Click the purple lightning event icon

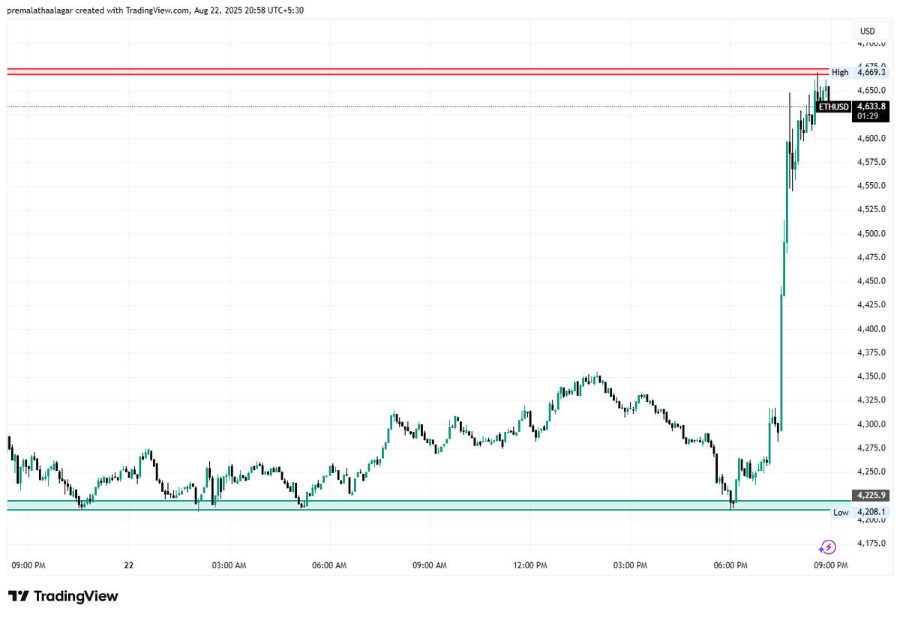(827, 547)
